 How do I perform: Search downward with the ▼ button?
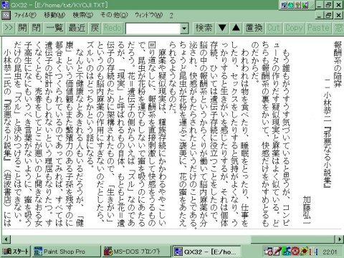[222, 28]
